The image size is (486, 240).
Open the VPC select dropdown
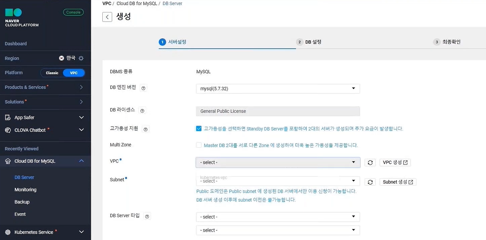[x=278, y=162]
